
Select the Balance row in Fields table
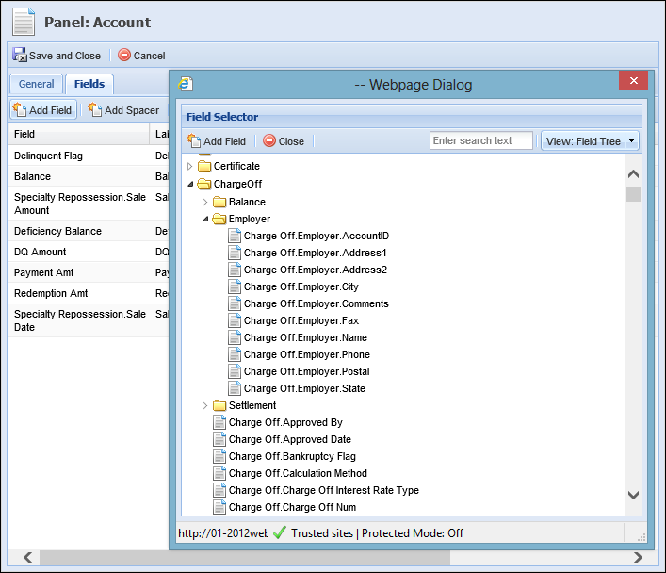pyautogui.click(x=89, y=176)
